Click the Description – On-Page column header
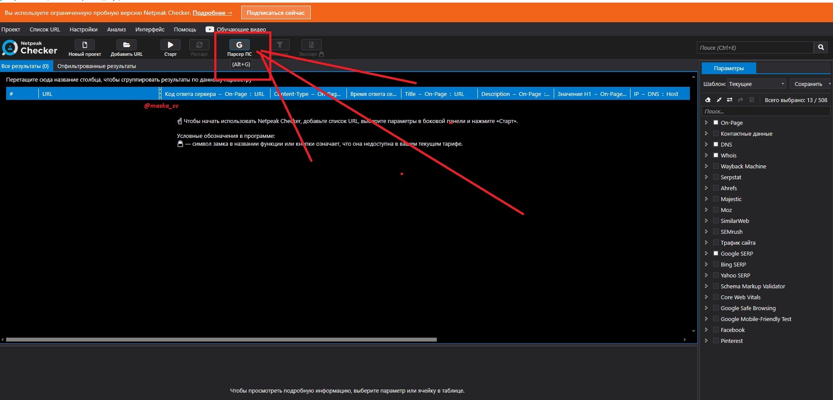The width and height of the screenshot is (833, 400). [515, 94]
